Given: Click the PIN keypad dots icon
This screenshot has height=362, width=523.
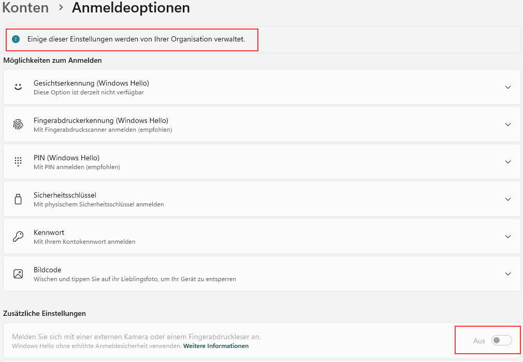Looking at the screenshot, I should point(18,162).
